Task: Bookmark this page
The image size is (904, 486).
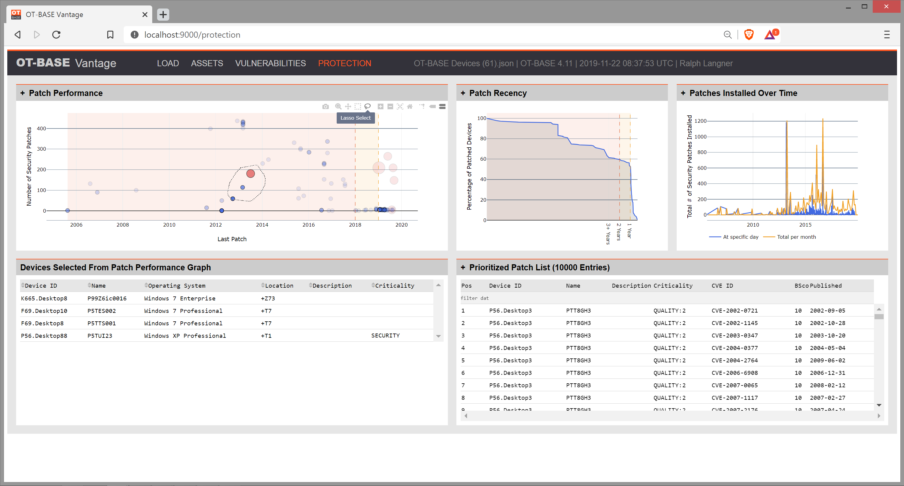Action: pyautogui.click(x=110, y=35)
